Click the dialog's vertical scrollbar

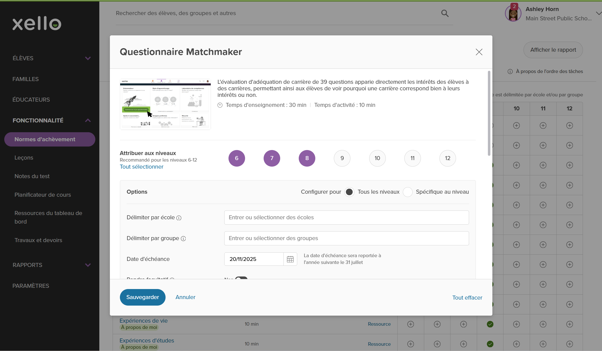click(x=489, y=113)
